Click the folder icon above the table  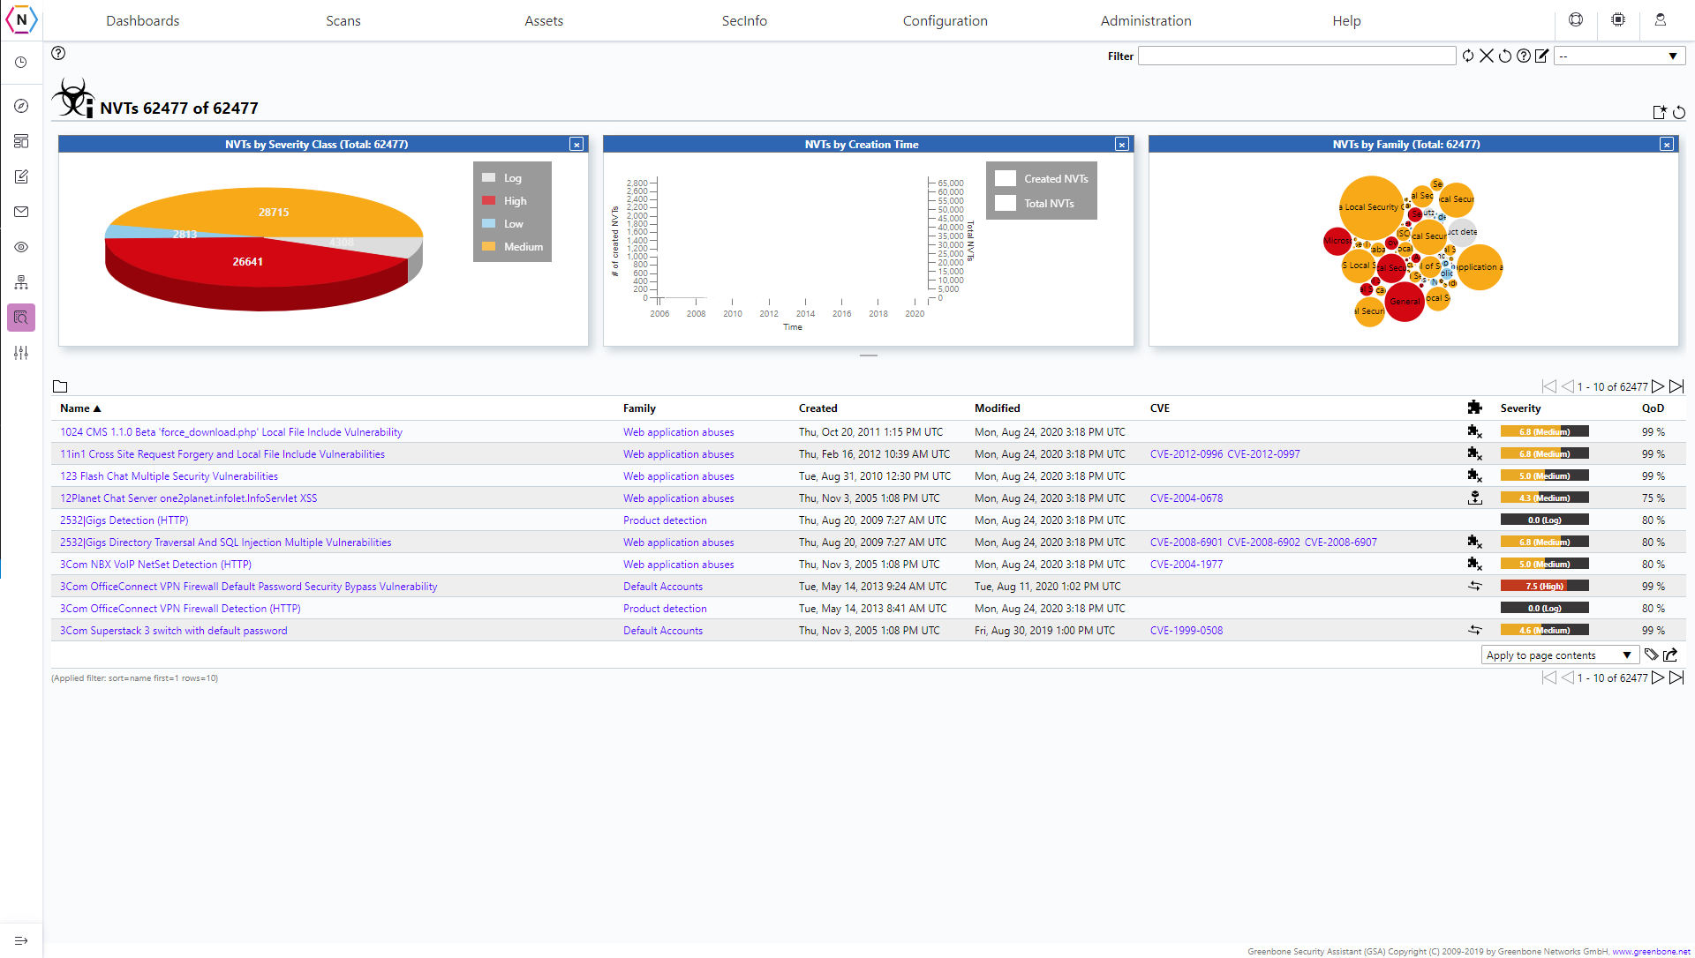pos(60,386)
